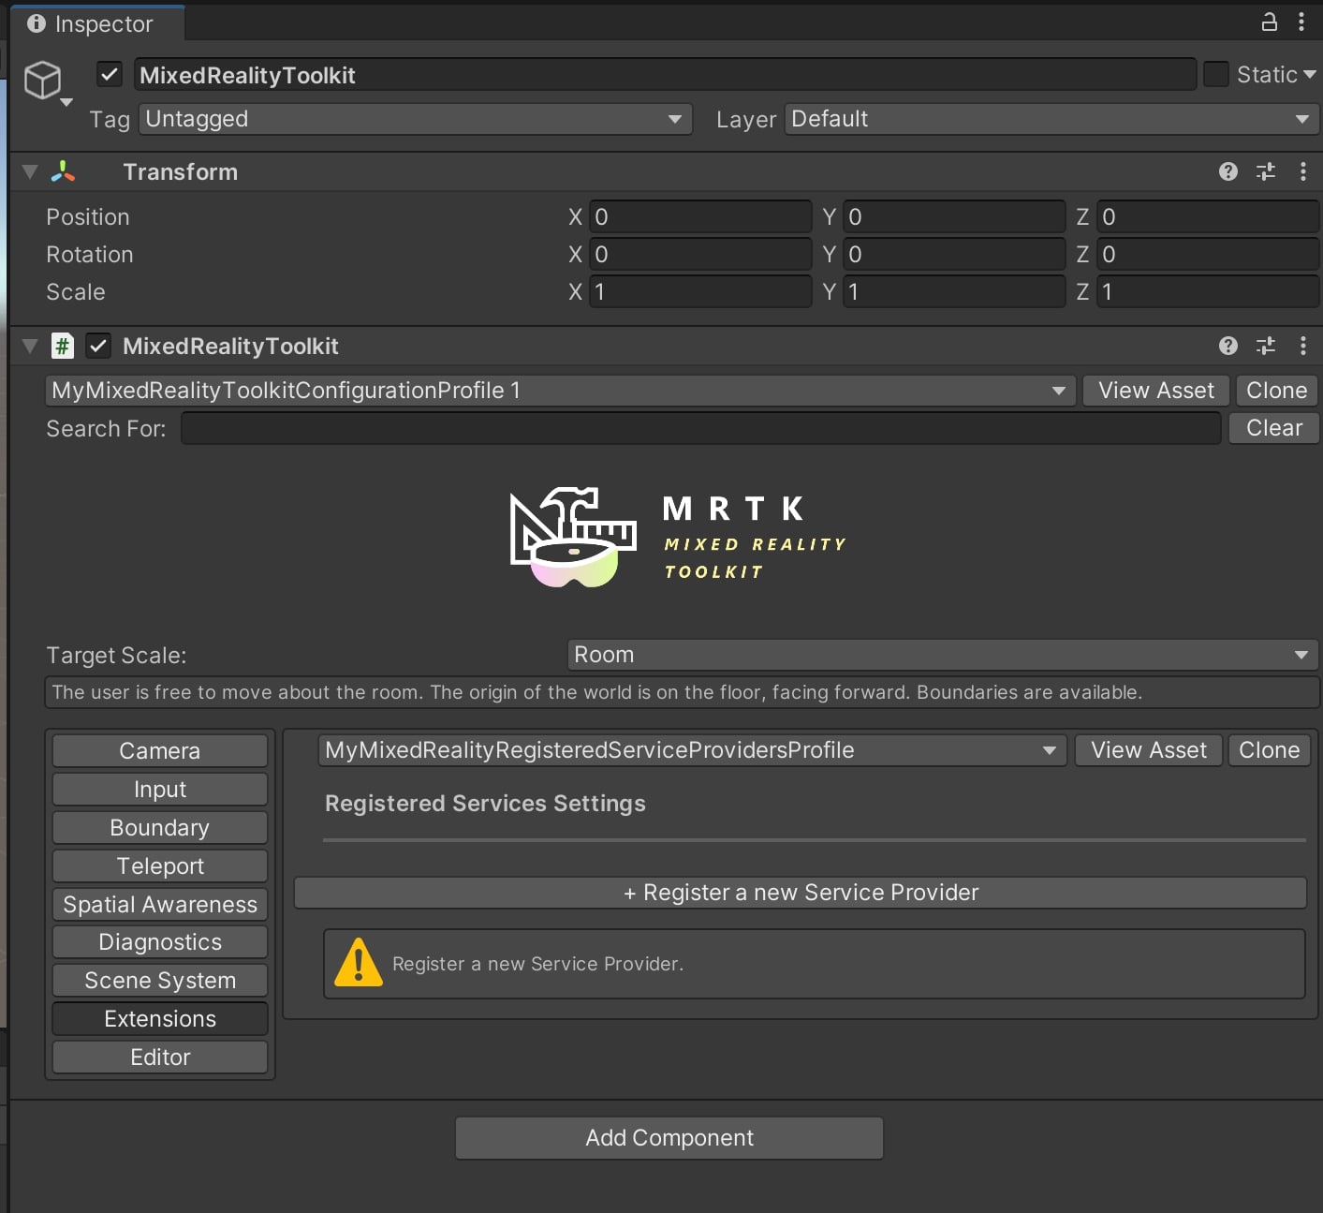Open the Inspector panel options menu
The width and height of the screenshot is (1323, 1213).
click(1301, 22)
